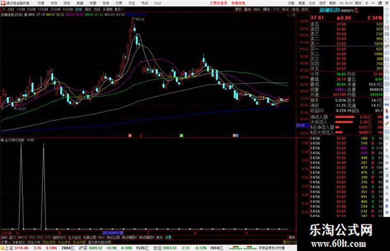Click the 主力跨行选股 indicator settings icon
The width and height of the screenshot is (390, 251).
[x=2, y=140]
